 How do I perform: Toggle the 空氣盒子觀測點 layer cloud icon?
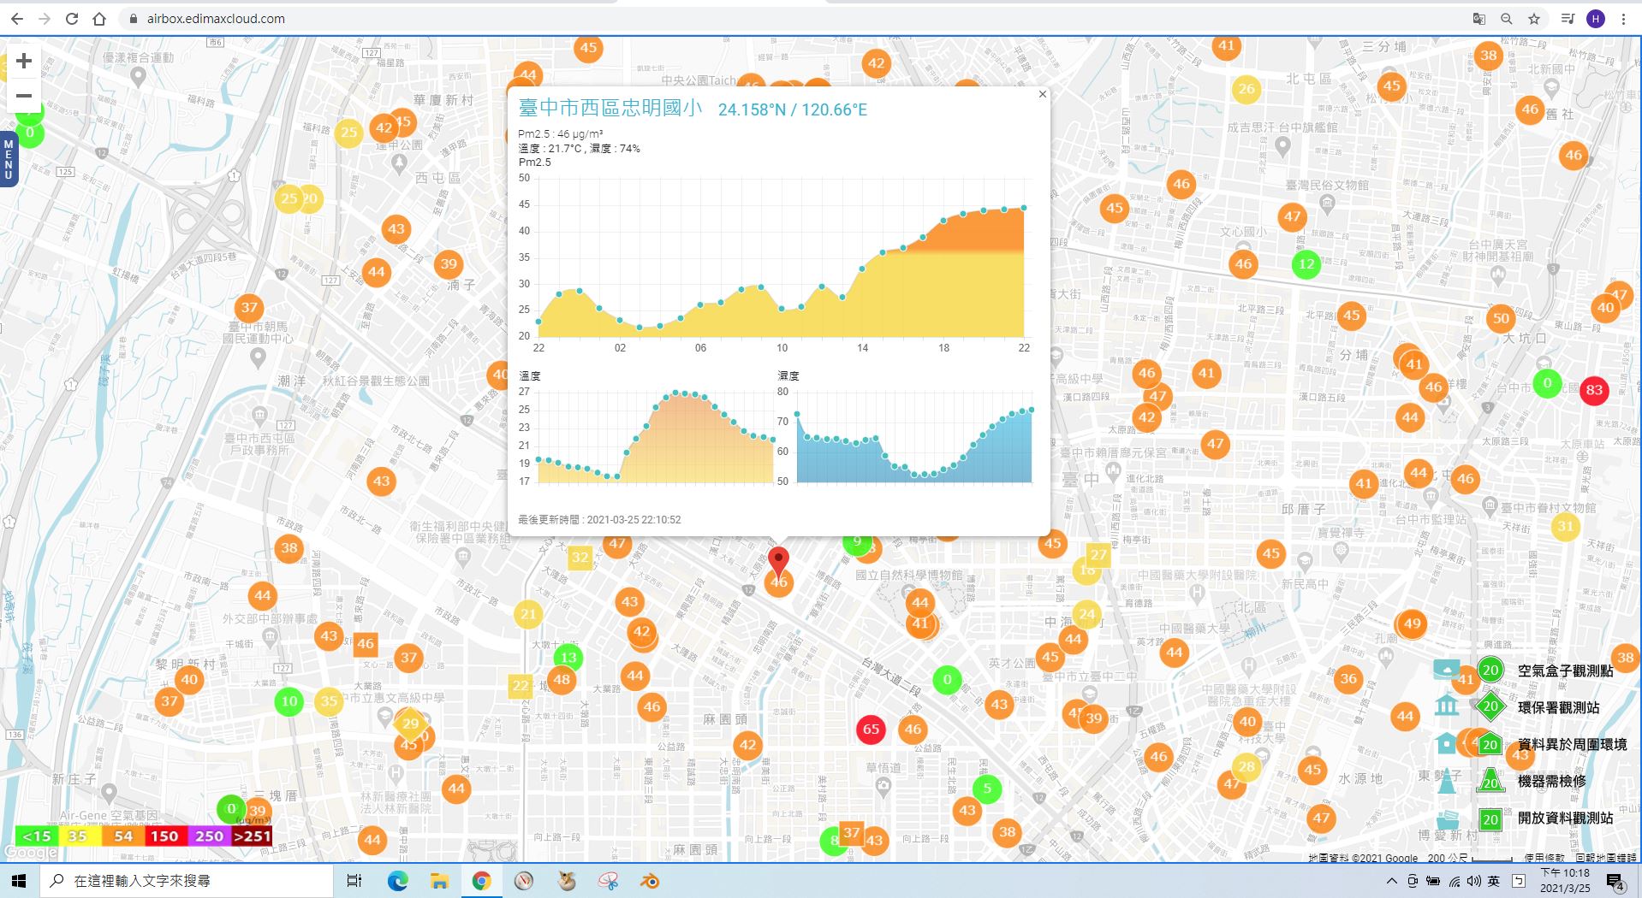click(x=1447, y=670)
